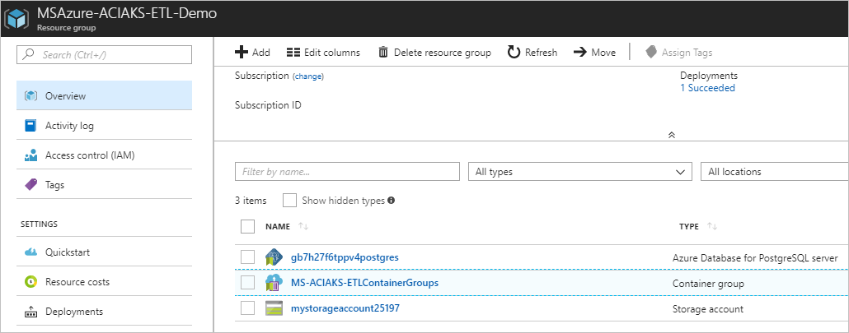Click the Refresh circular arrow icon
Viewport: 849px width, 333px height.
pyautogui.click(x=514, y=53)
